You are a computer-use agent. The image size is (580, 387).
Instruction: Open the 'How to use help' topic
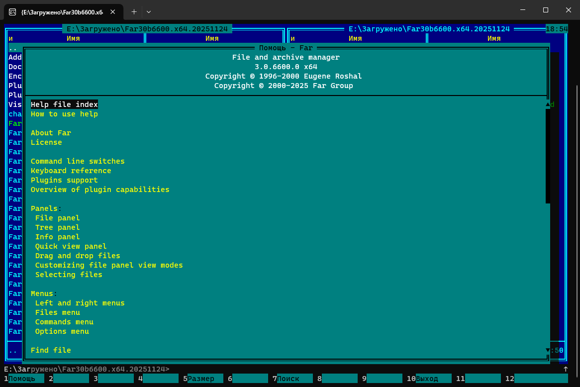click(64, 114)
